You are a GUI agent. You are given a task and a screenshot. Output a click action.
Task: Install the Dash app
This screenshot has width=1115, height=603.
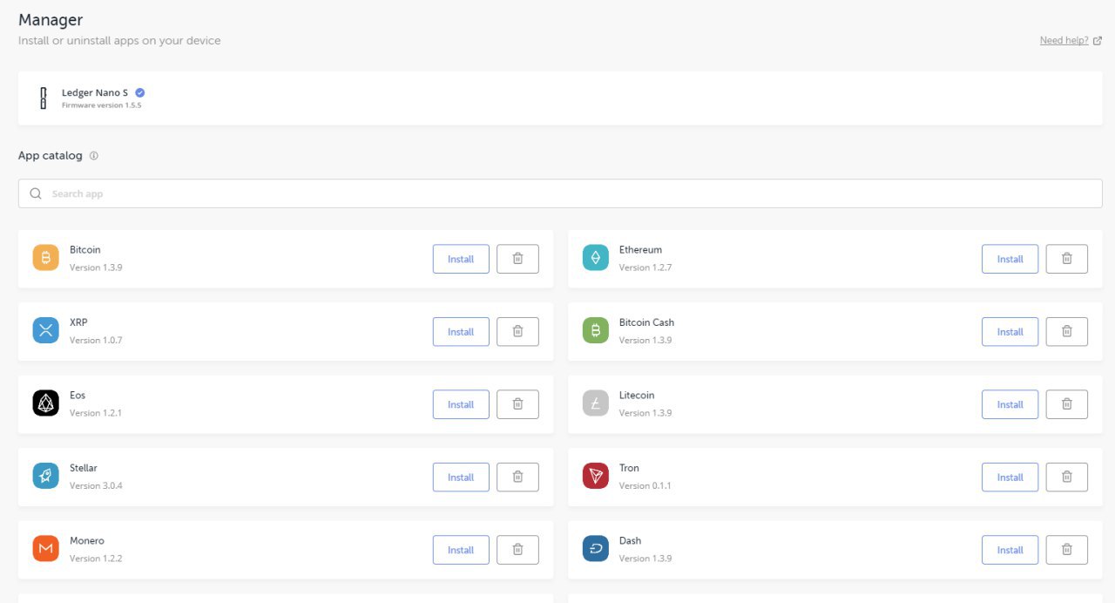(x=1010, y=550)
